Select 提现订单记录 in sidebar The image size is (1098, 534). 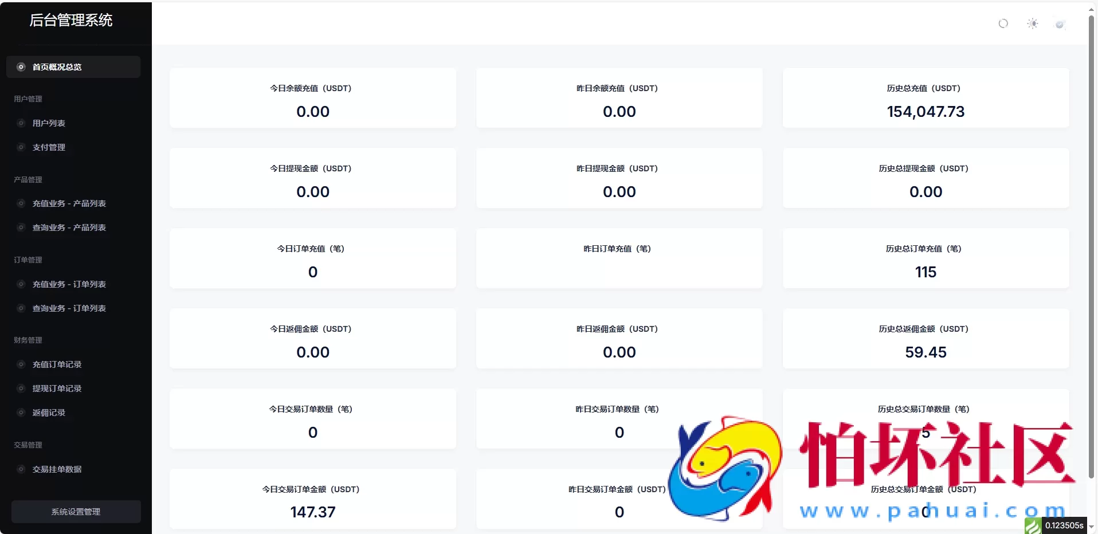[57, 388]
